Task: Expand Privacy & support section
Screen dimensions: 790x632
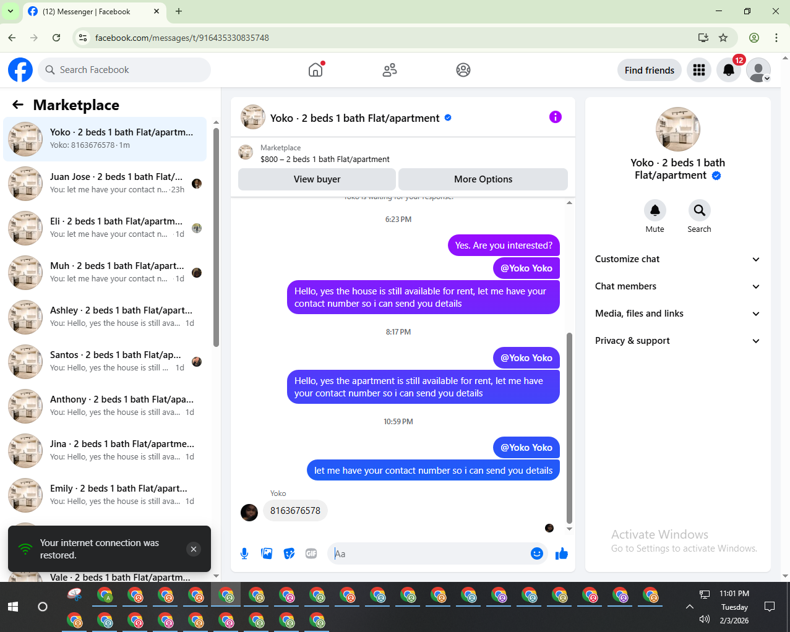Action: tap(677, 341)
